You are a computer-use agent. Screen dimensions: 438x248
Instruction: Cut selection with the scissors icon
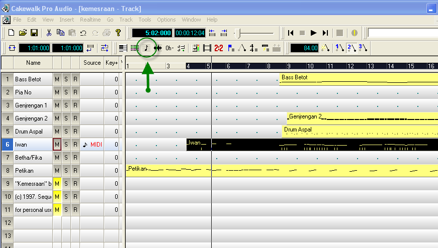pyautogui.click(x=49, y=33)
